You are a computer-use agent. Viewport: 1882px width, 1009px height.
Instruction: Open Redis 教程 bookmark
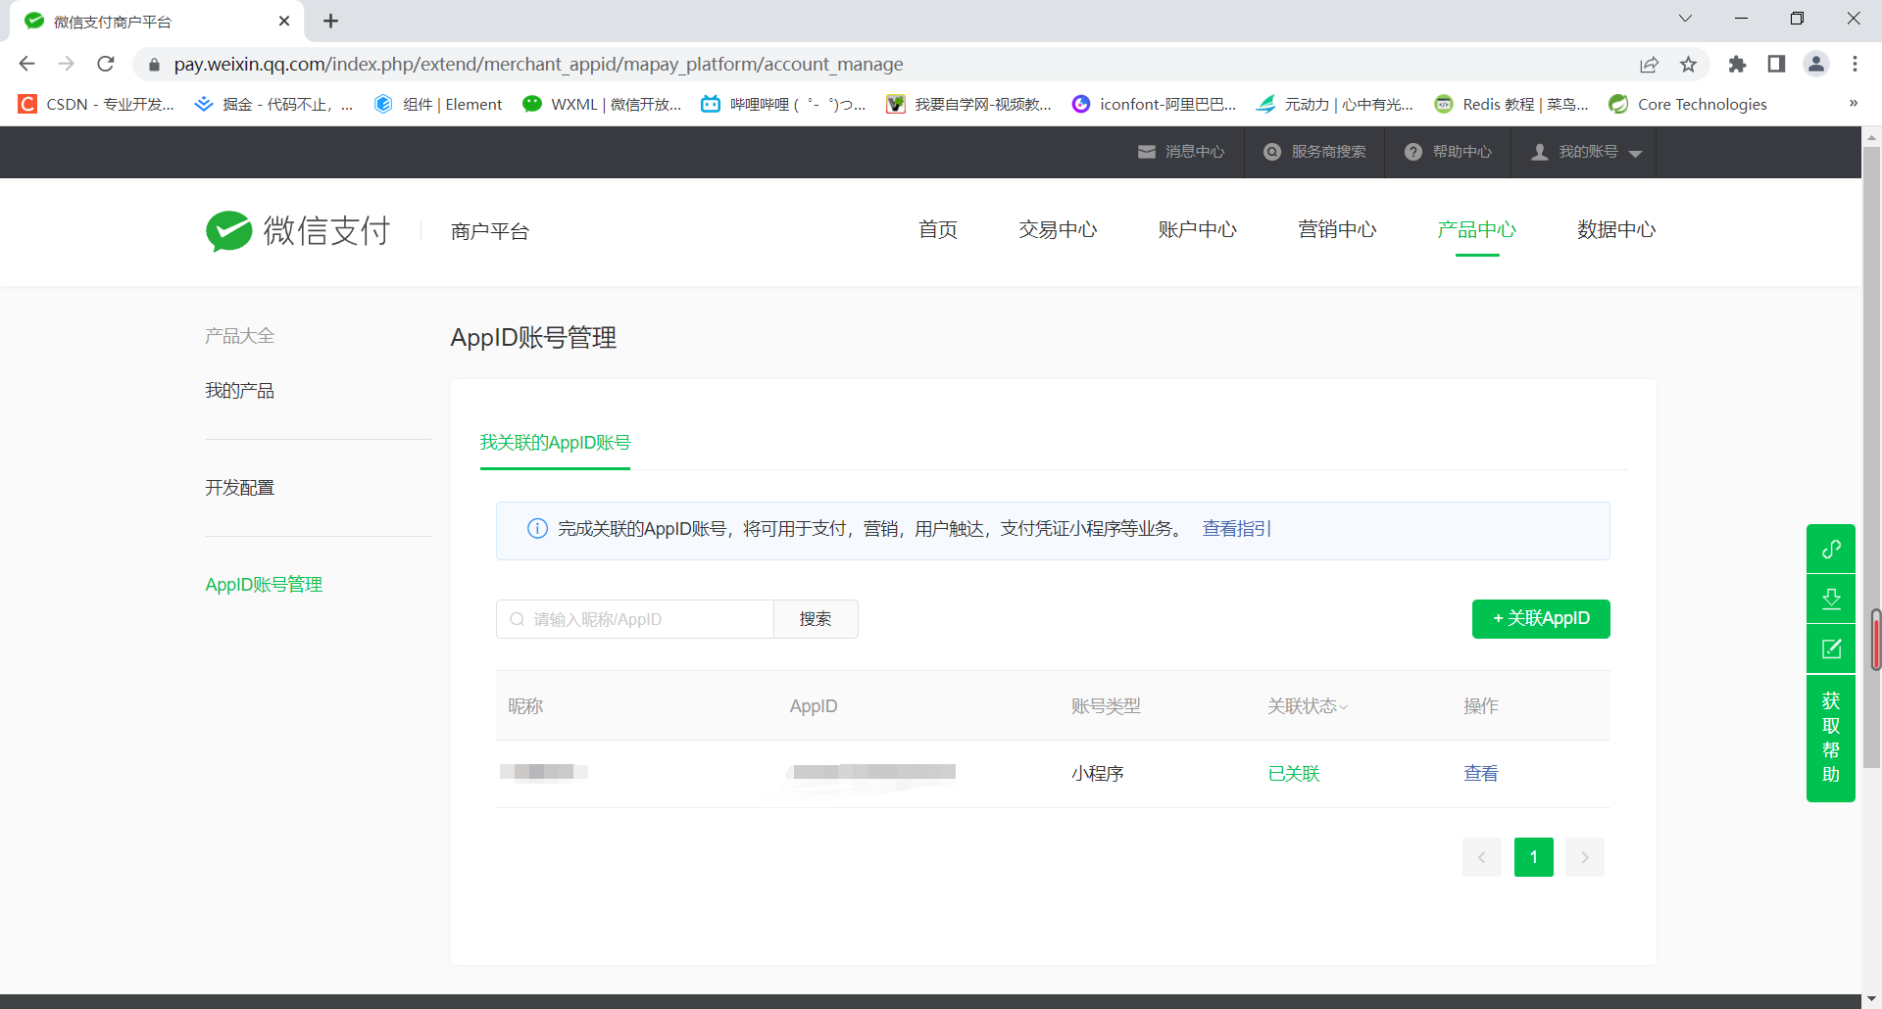click(x=1511, y=104)
